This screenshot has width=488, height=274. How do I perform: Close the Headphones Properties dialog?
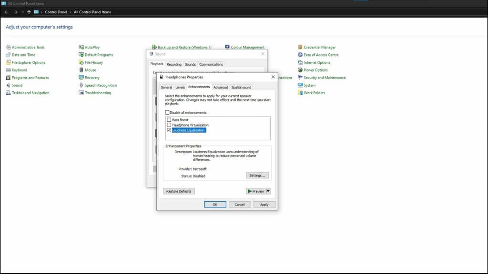click(x=273, y=77)
